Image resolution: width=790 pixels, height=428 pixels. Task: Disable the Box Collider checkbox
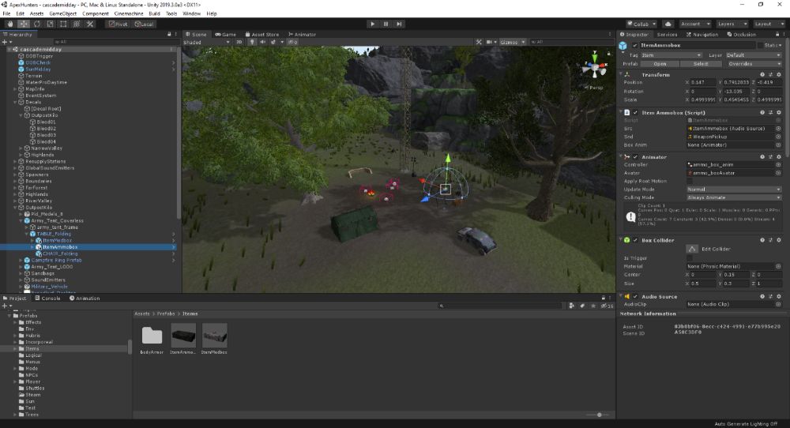[635, 240]
